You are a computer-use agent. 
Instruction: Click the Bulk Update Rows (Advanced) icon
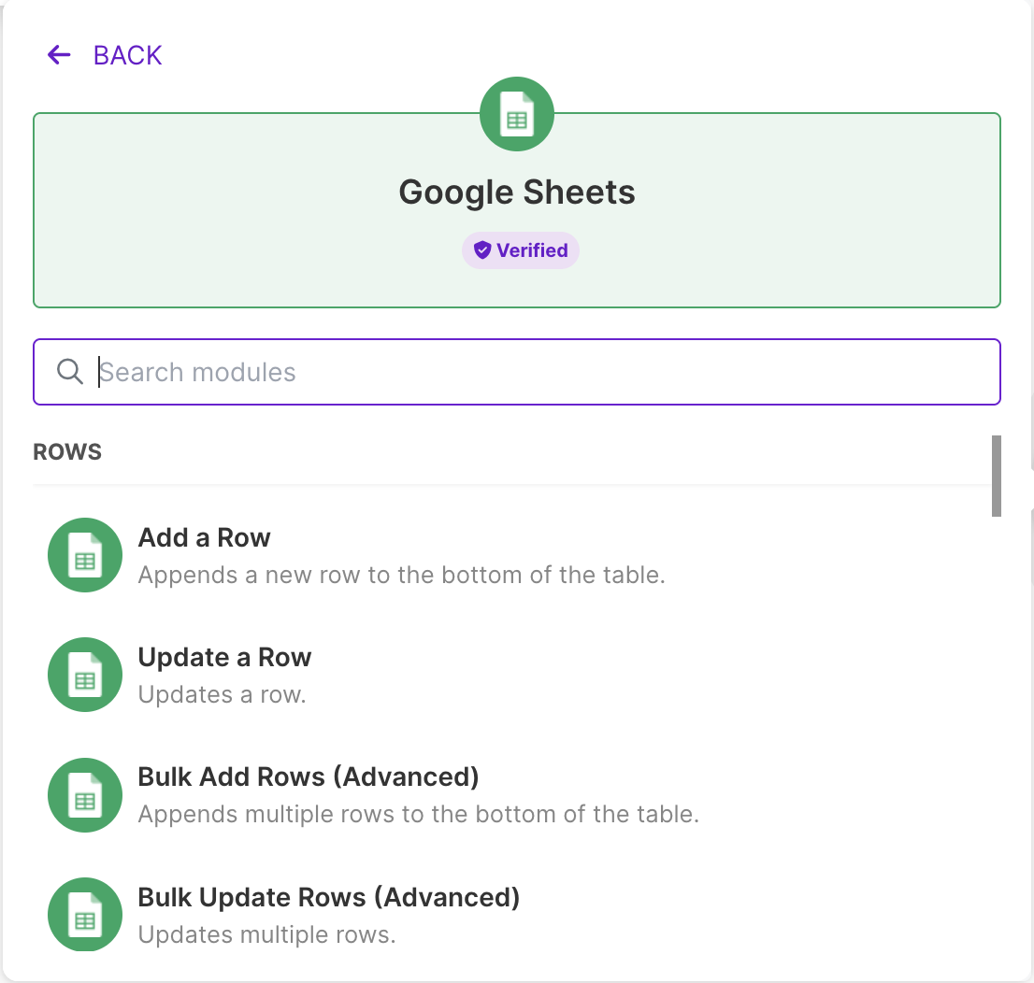coord(84,915)
